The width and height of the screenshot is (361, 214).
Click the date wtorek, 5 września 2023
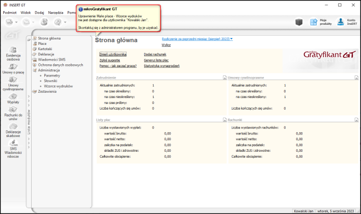click(x=336, y=211)
